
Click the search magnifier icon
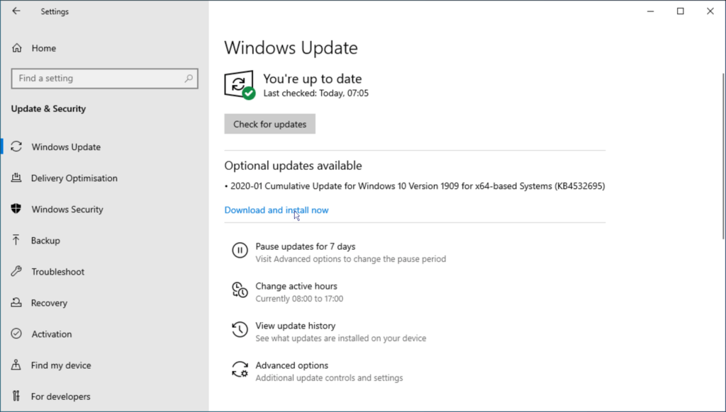point(189,79)
